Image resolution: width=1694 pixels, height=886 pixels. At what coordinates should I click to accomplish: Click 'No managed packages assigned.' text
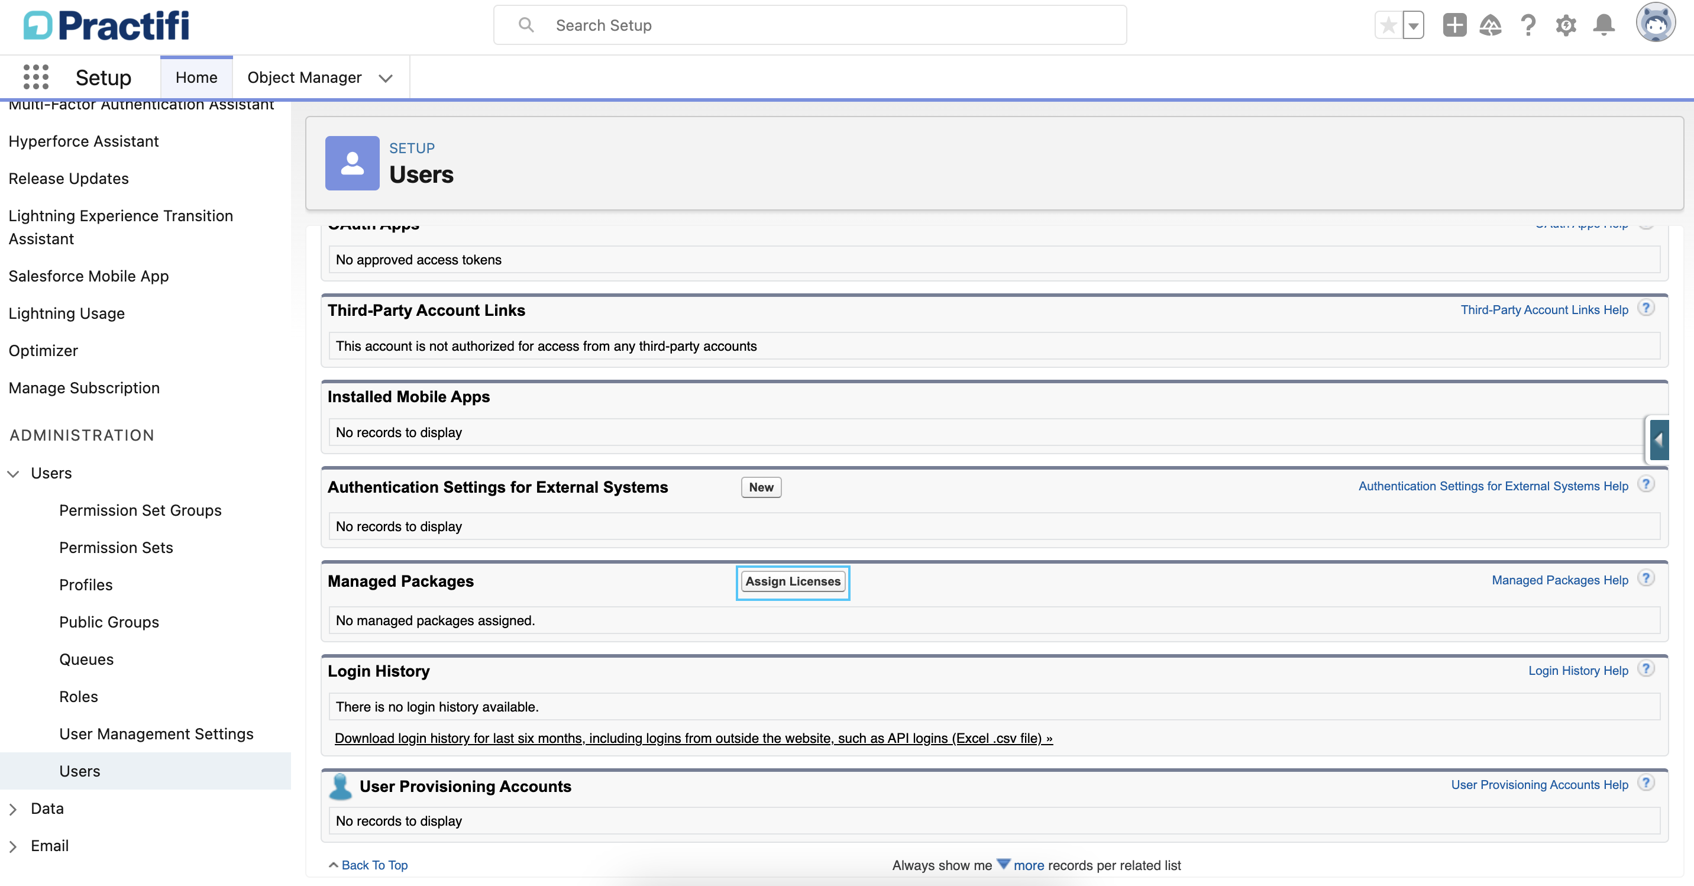coord(435,620)
